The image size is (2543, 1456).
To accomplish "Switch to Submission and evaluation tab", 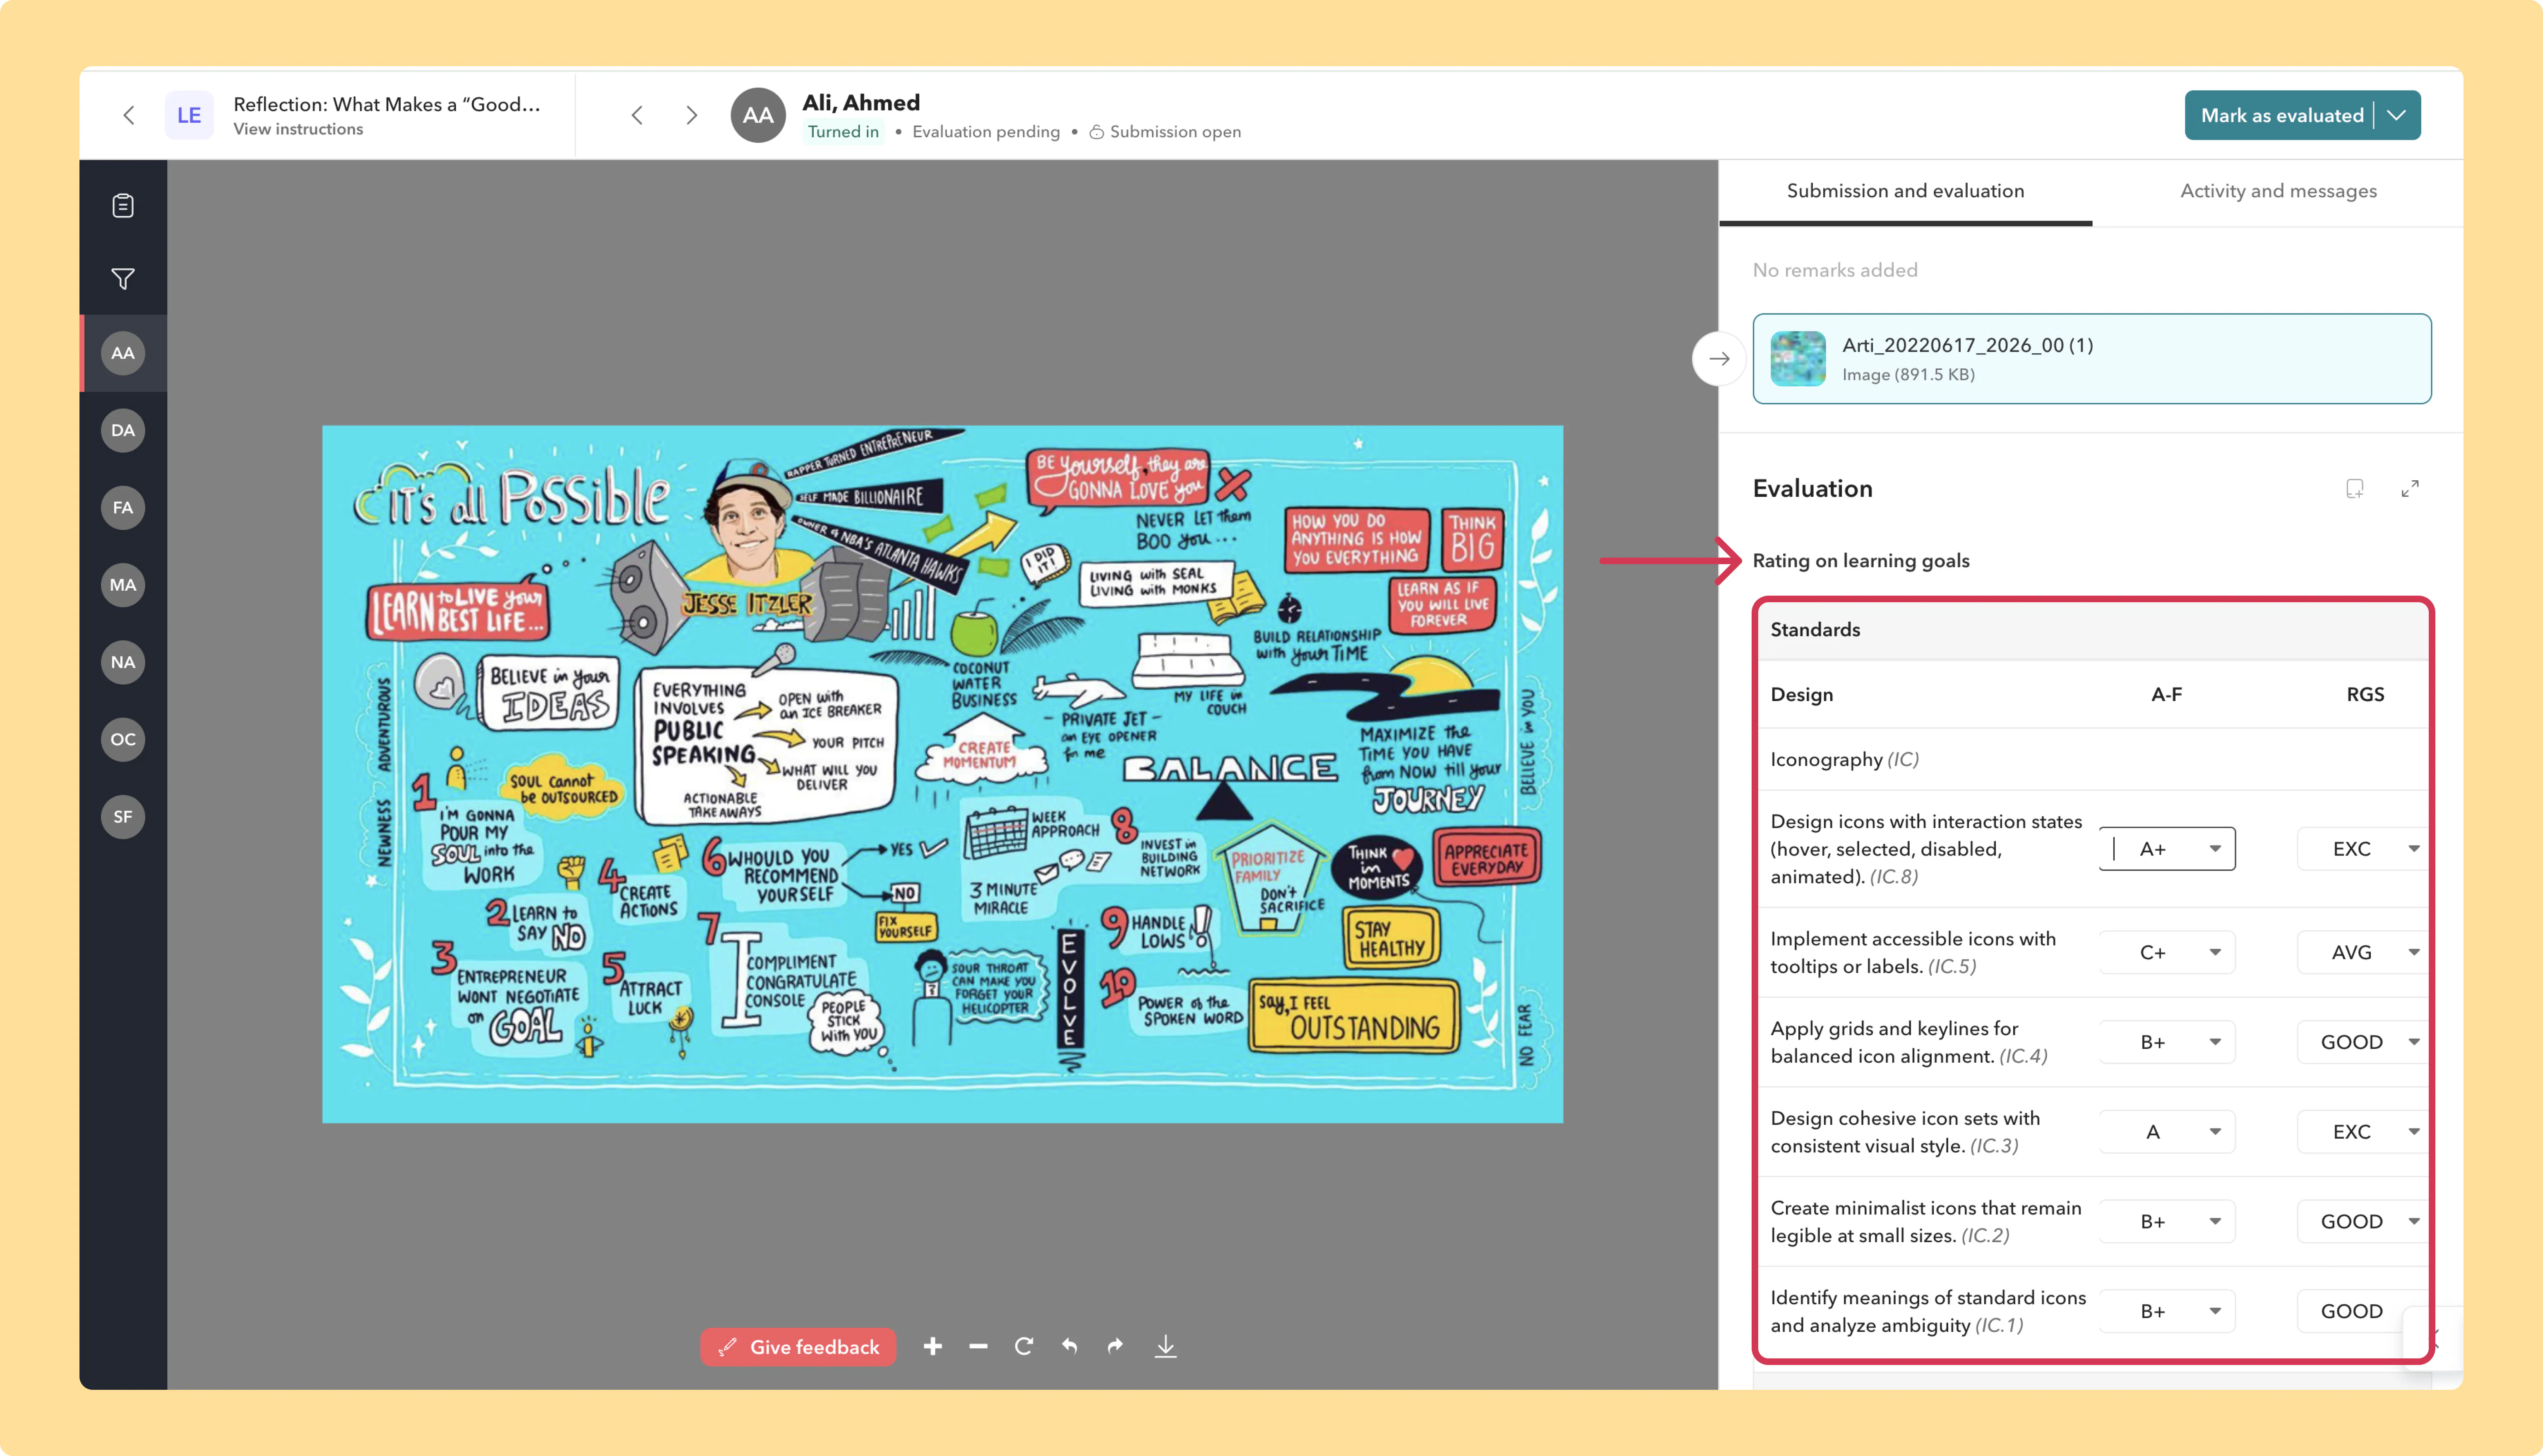I will tap(1905, 191).
